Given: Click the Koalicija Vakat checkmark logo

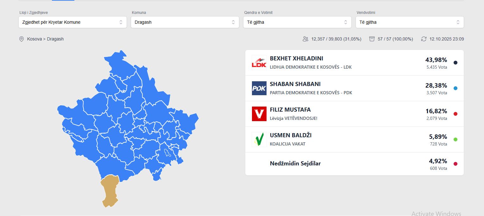Looking at the screenshot, I should (259, 139).
